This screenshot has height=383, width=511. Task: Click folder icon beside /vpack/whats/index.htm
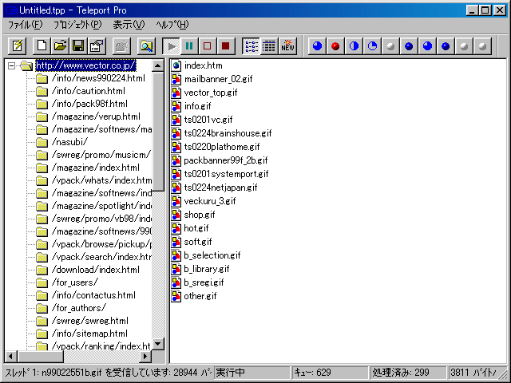(42, 181)
